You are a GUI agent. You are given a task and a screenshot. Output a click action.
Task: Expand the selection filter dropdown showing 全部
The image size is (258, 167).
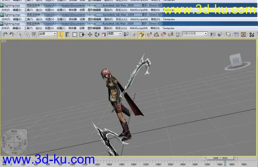point(55,33)
